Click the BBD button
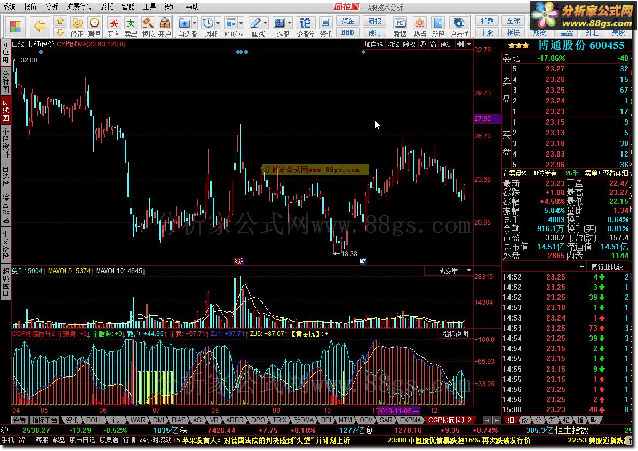 pyautogui.click(x=348, y=32)
